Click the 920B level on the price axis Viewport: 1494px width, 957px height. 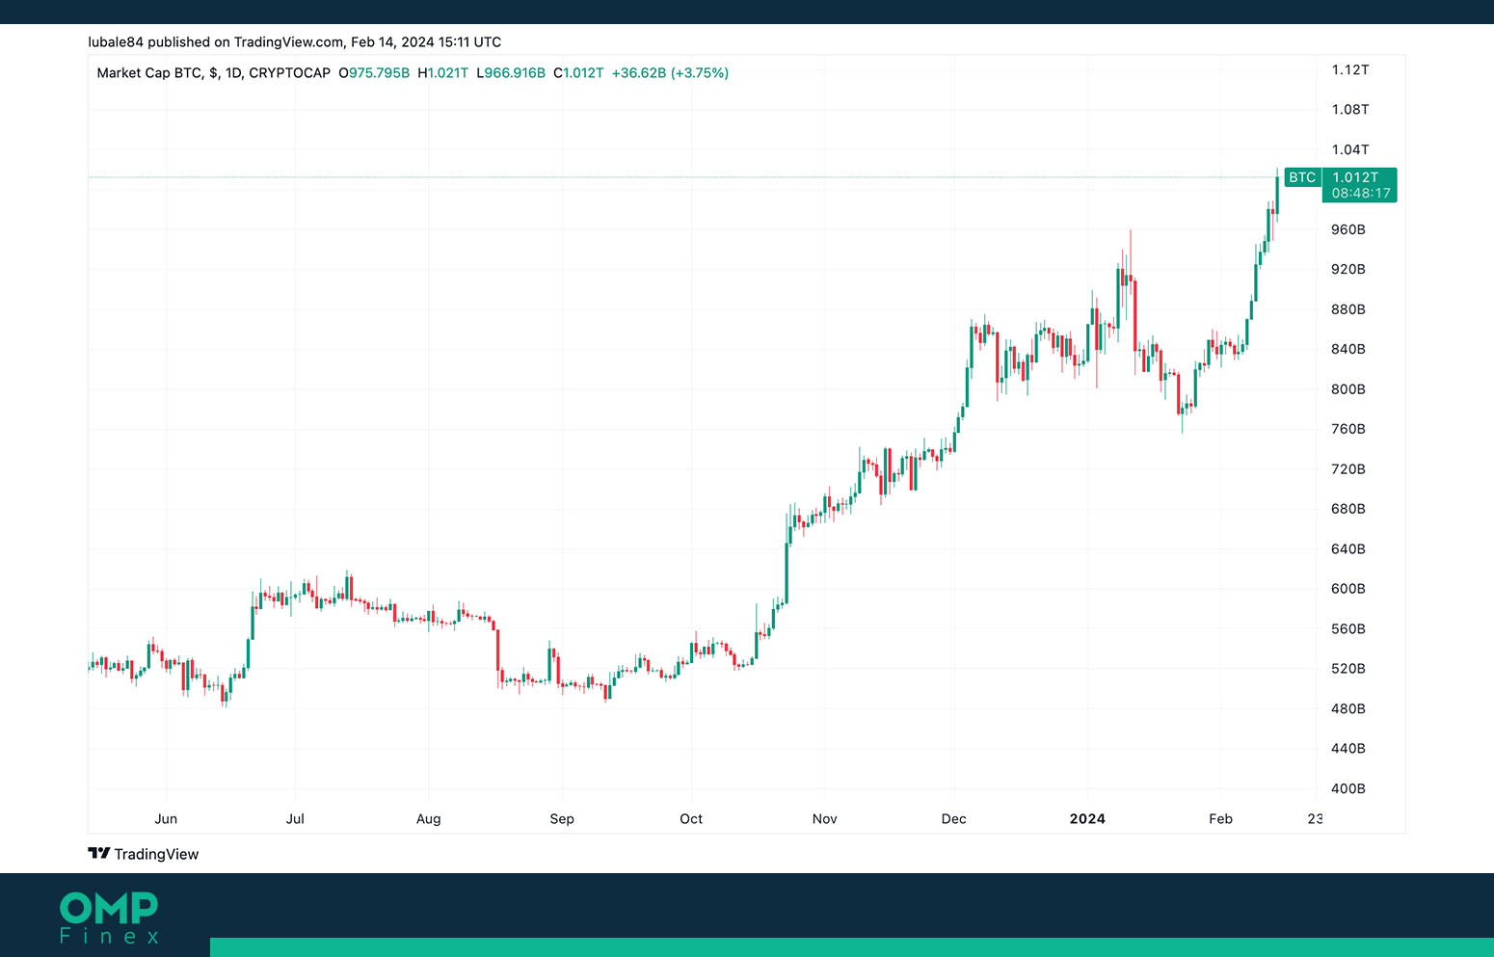1348,270
